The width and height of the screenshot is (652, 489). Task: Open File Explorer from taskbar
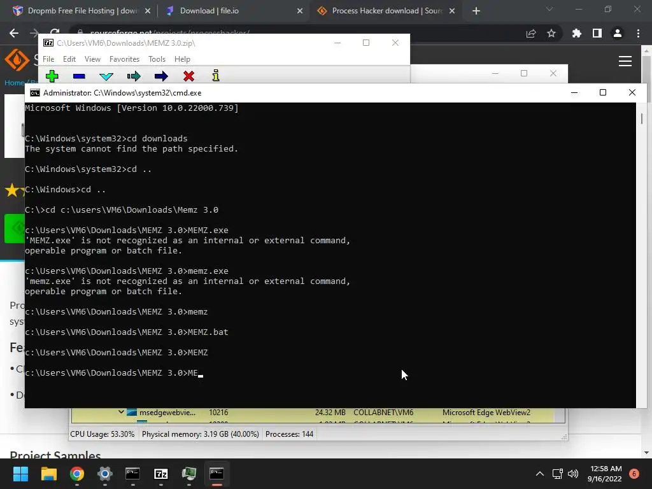(48, 474)
